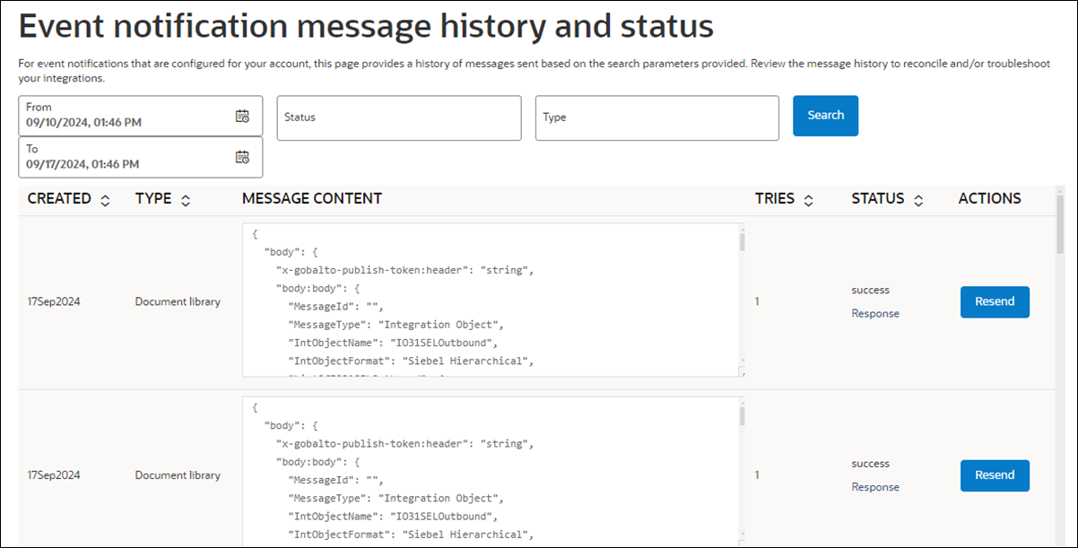Sort by TRIES column arrows
1078x548 pixels.
coord(808,200)
